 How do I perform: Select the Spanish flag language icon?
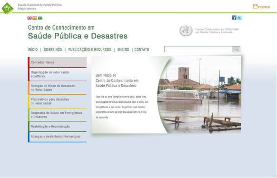(35, 18)
